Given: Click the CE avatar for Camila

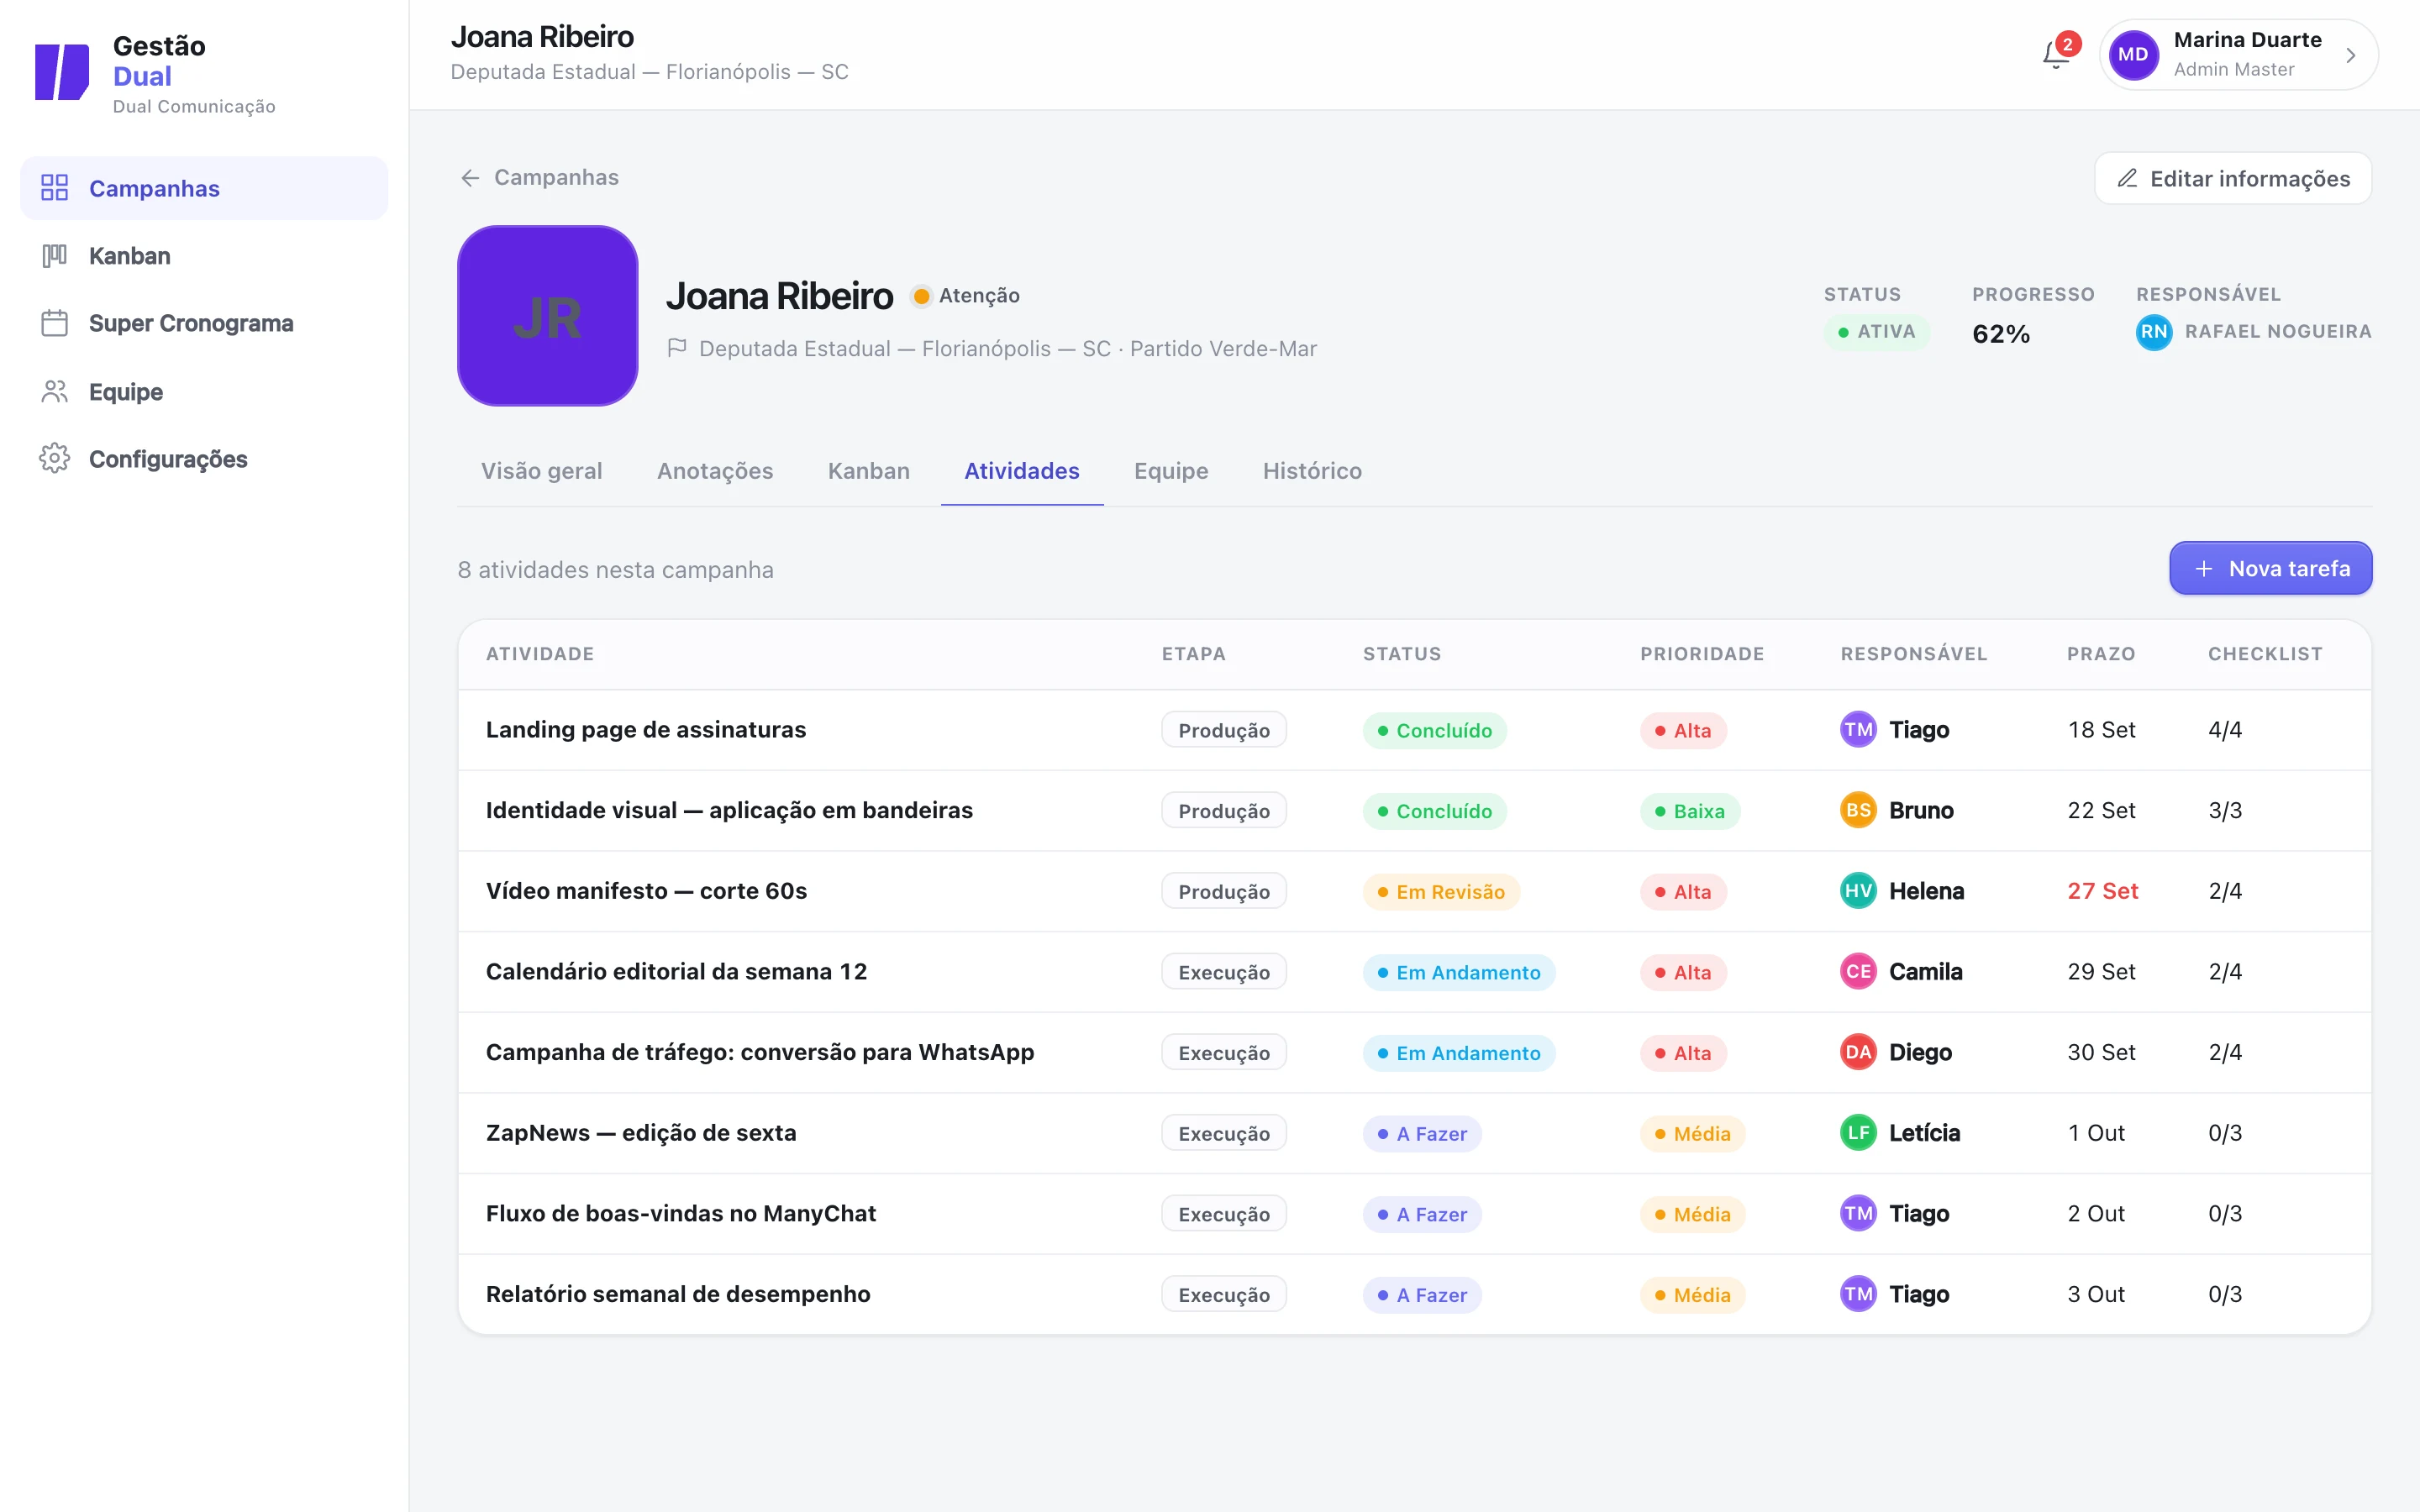Looking at the screenshot, I should 1858,972.
